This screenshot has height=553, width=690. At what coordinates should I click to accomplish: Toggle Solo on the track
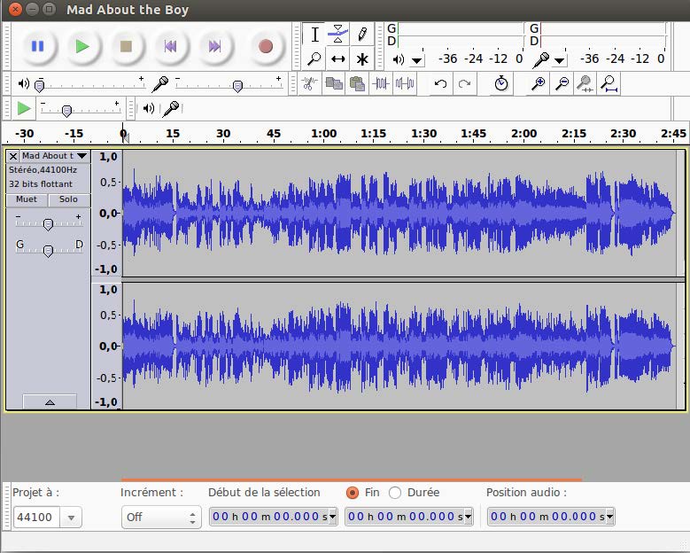click(68, 199)
